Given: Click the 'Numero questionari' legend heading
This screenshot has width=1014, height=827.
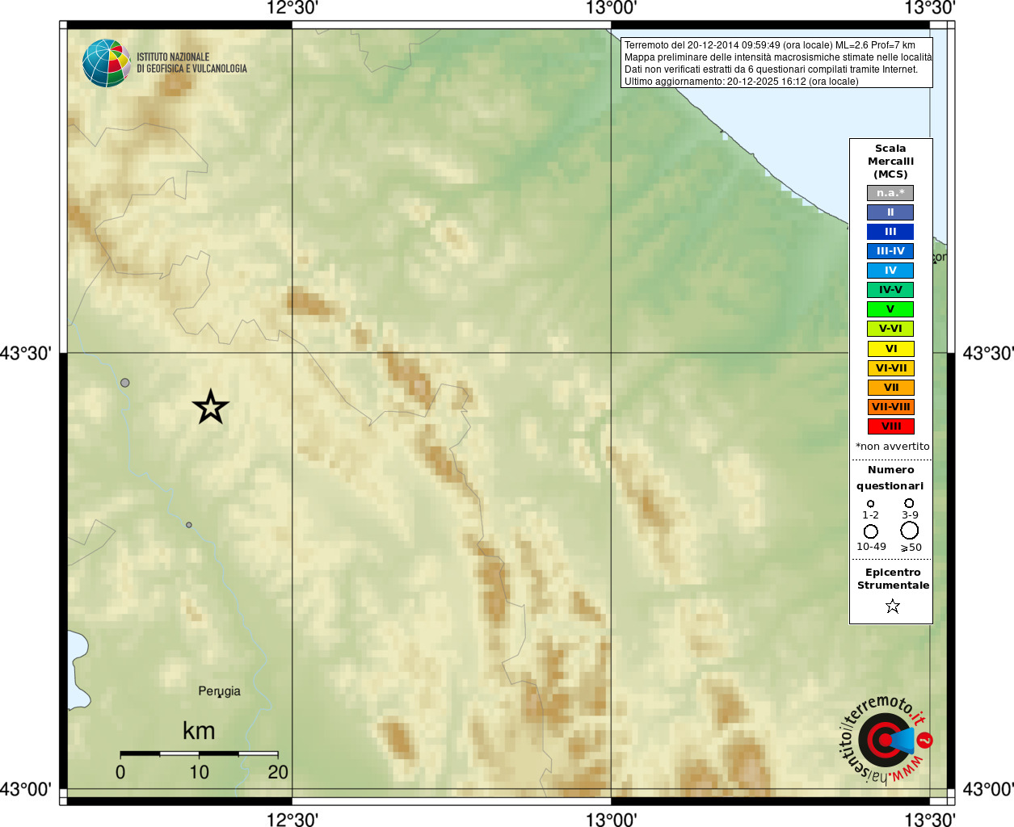Looking at the screenshot, I should (x=890, y=478).
